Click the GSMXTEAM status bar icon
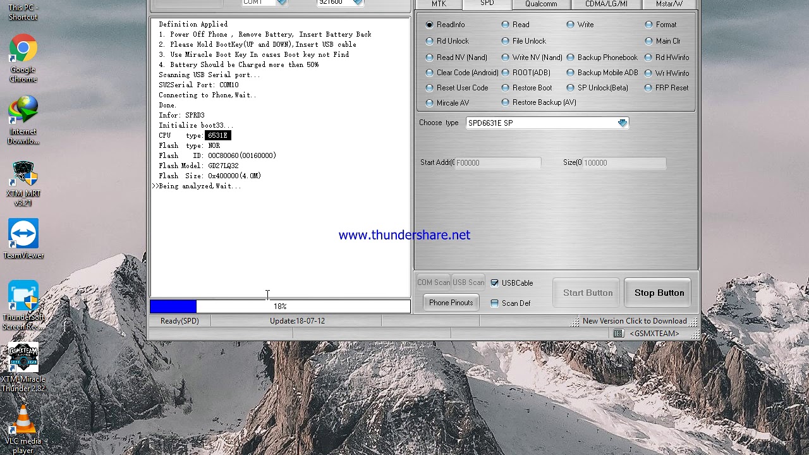 click(x=618, y=334)
